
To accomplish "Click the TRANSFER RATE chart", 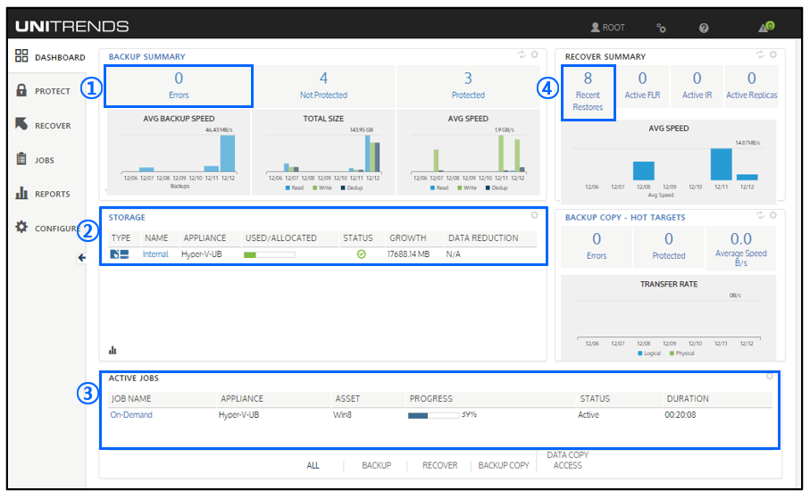I will 669,317.
